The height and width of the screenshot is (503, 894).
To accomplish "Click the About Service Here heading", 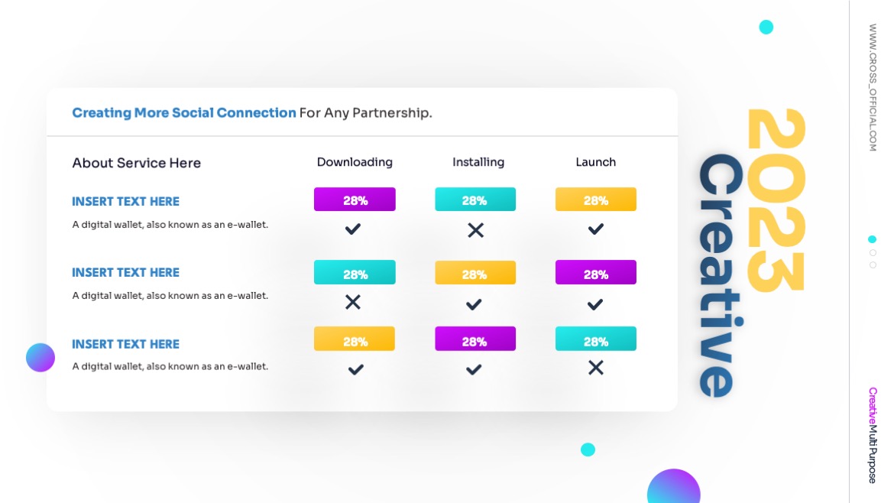I will pos(136,163).
